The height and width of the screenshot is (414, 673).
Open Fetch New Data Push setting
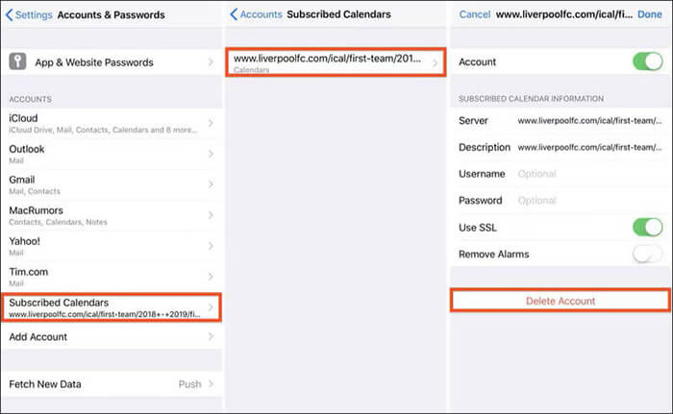coord(112,384)
